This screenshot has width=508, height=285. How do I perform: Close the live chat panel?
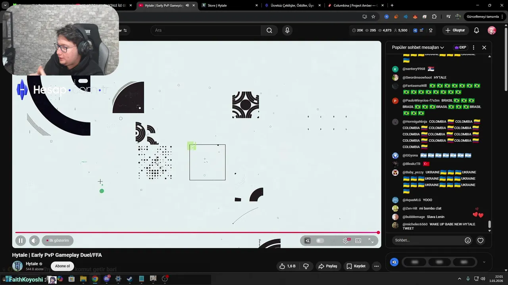coord(484,47)
